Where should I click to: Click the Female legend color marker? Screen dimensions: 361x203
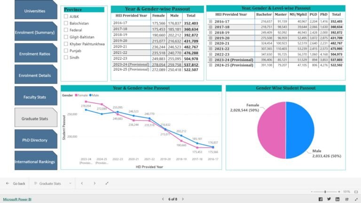pyautogui.click(x=76, y=95)
